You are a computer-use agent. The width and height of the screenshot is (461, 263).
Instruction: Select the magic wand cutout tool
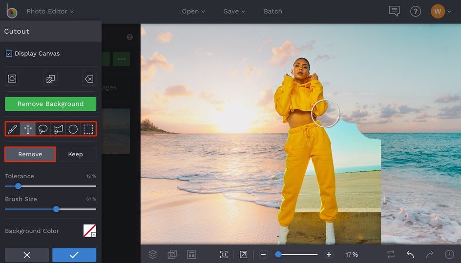[28, 129]
